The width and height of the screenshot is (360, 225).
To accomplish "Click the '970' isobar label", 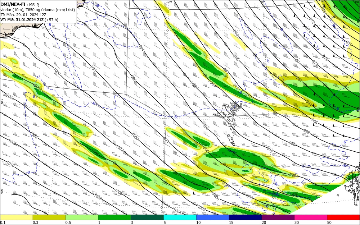I will click(349, 43).
